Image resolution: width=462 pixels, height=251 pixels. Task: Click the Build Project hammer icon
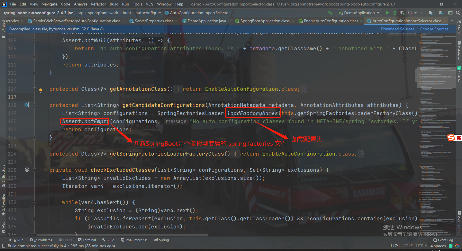330,13
